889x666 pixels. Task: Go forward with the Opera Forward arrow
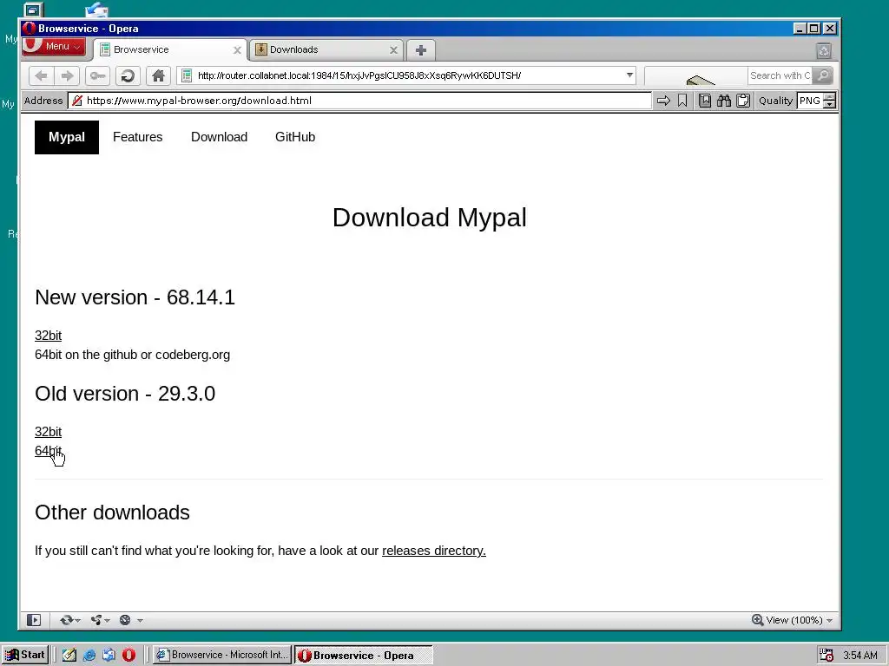pyautogui.click(x=67, y=75)
